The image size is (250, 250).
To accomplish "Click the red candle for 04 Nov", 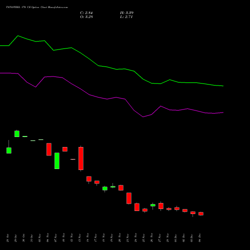I will 49,149.
